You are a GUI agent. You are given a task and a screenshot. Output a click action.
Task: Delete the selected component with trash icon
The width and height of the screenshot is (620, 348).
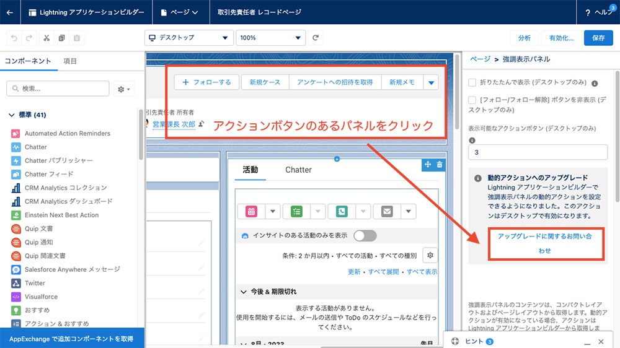click(440, 164)
